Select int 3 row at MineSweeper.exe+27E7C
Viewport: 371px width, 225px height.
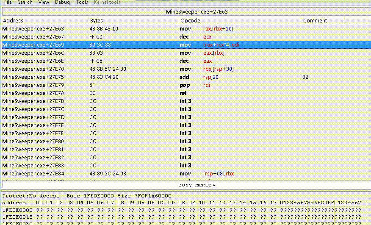point(186,109)
